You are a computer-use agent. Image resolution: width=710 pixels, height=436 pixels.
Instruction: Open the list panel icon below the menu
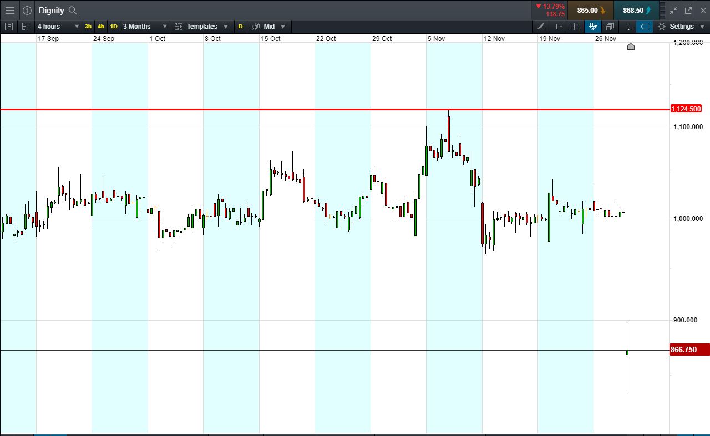coord(9,27)
